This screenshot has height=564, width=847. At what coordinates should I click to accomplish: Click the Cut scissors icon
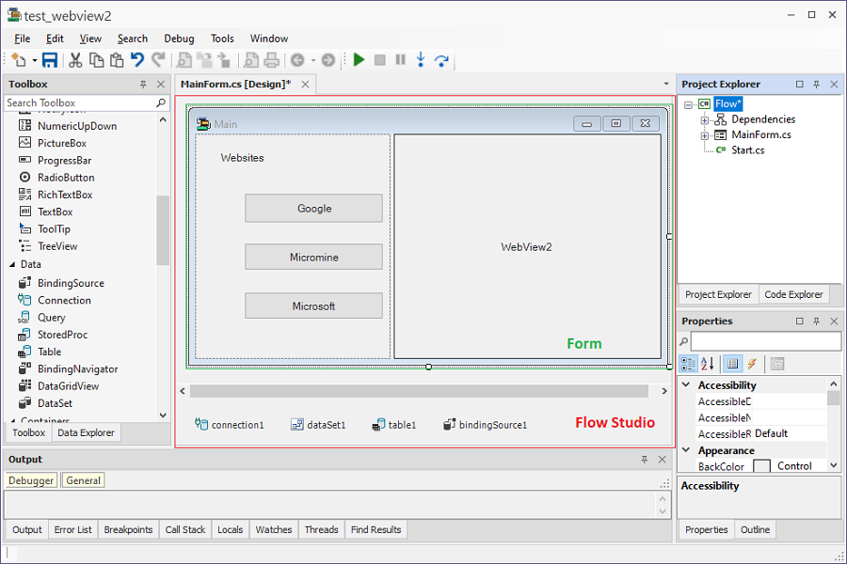[75, 60]
